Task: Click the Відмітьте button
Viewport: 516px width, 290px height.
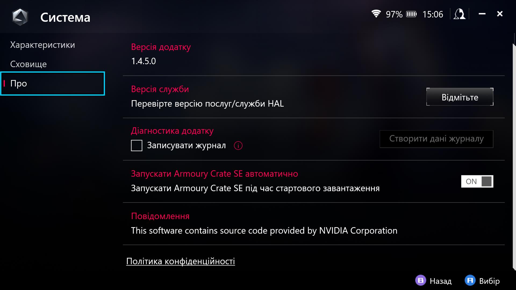Action: (x=460, y=97)
